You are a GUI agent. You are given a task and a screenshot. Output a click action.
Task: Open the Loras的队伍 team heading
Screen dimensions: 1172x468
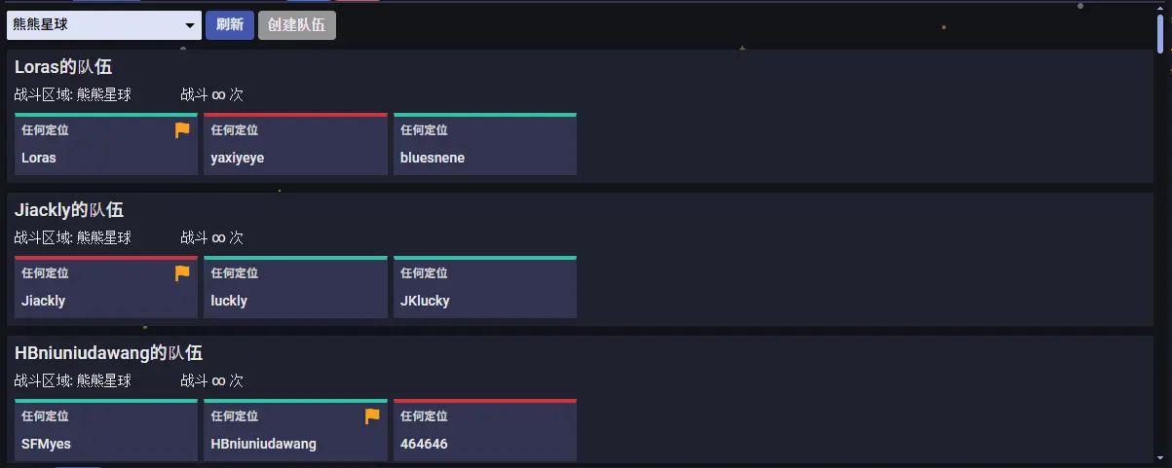pos(63,67)
